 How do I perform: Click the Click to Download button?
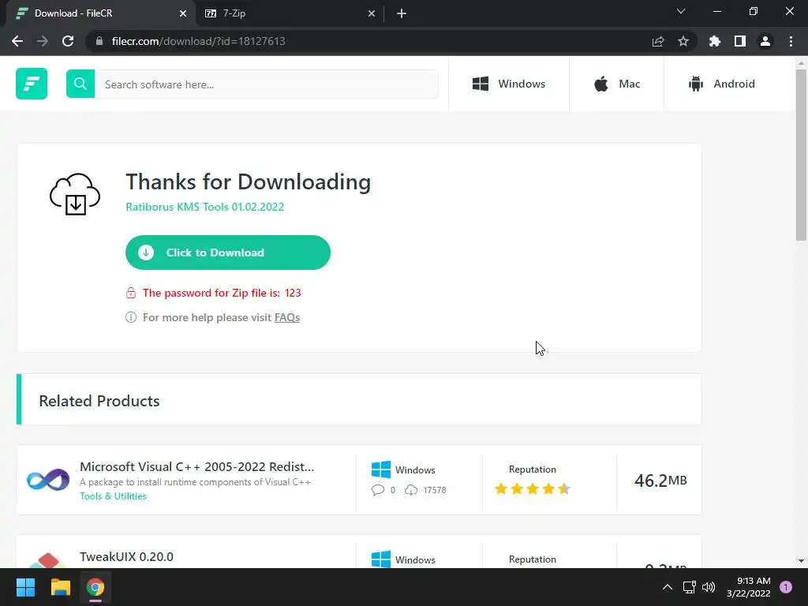click(x=228, y=252)
